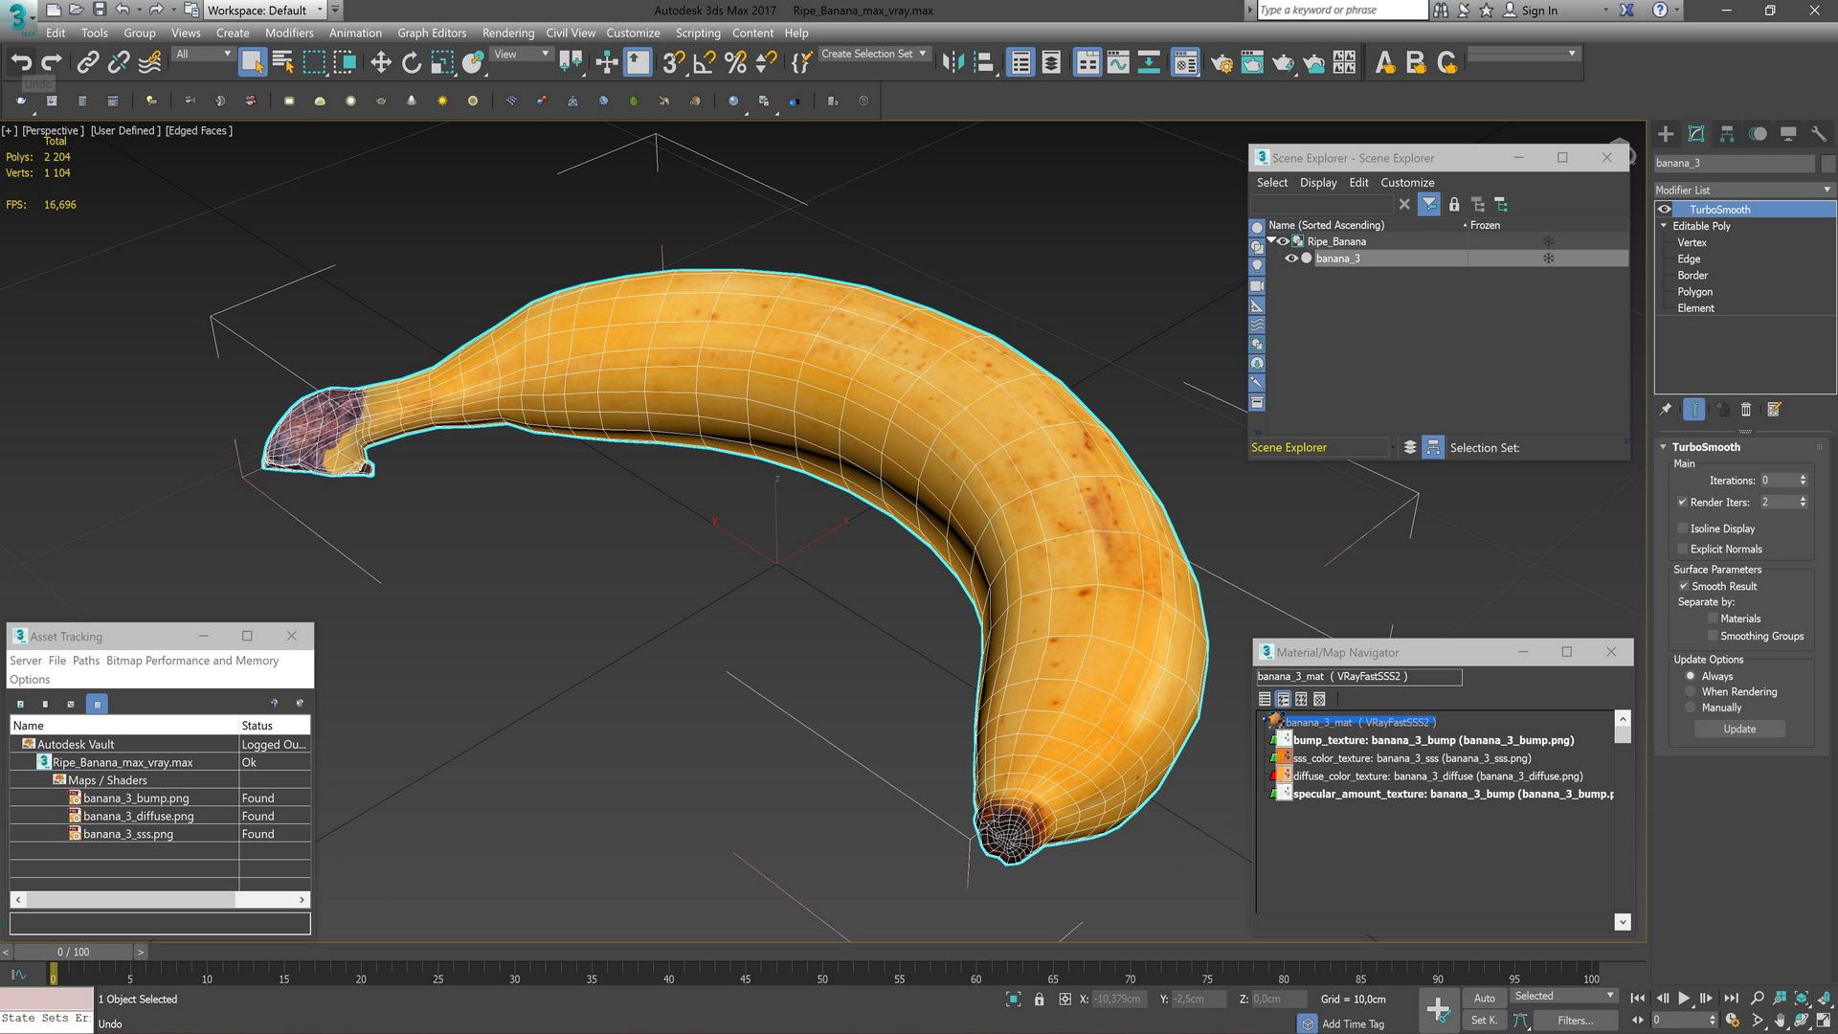Check Separate by Materials
The width and height of the screenshot is (1838, 1034).
point(1713,618)
